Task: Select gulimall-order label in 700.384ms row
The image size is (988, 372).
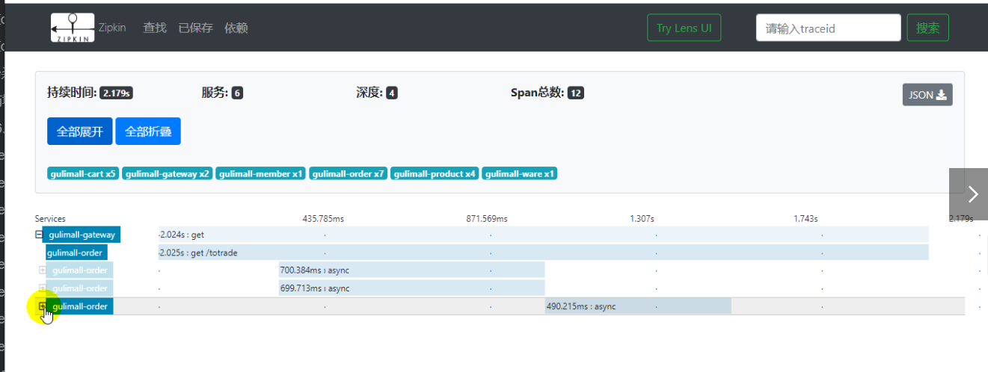Action: pos(80,270)
